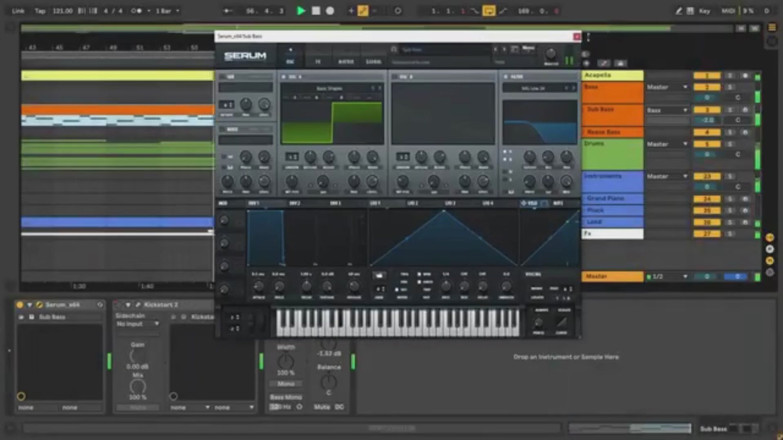Toggle Serum_x64 device activator in device view
783x440 pixels.
tap(20, 305)
